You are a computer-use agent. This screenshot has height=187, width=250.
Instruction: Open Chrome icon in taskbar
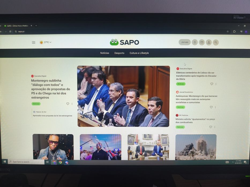pos(60,162)
